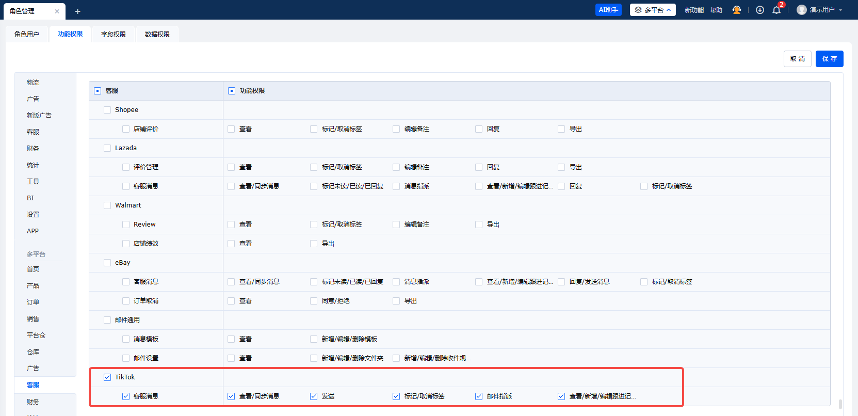The height and width of the screenshot is (416, 858).
Task: Select 首页 under 多平台 sidebar
Action: (33, 269)
